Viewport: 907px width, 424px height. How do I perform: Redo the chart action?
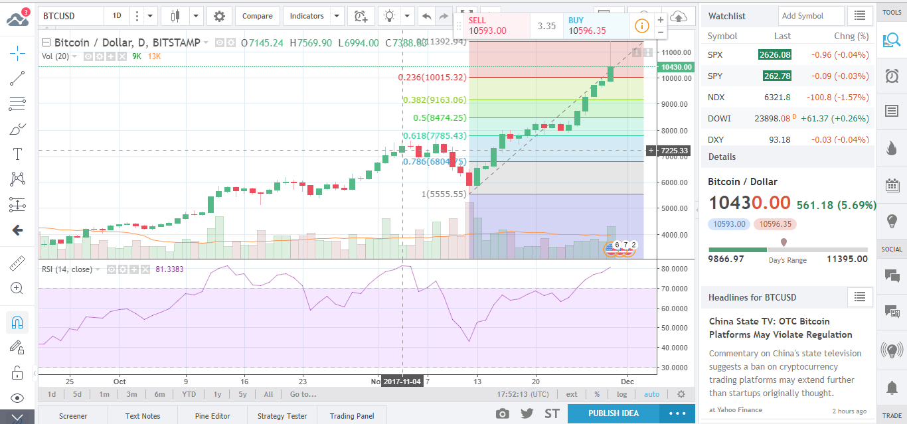[444, 16]
